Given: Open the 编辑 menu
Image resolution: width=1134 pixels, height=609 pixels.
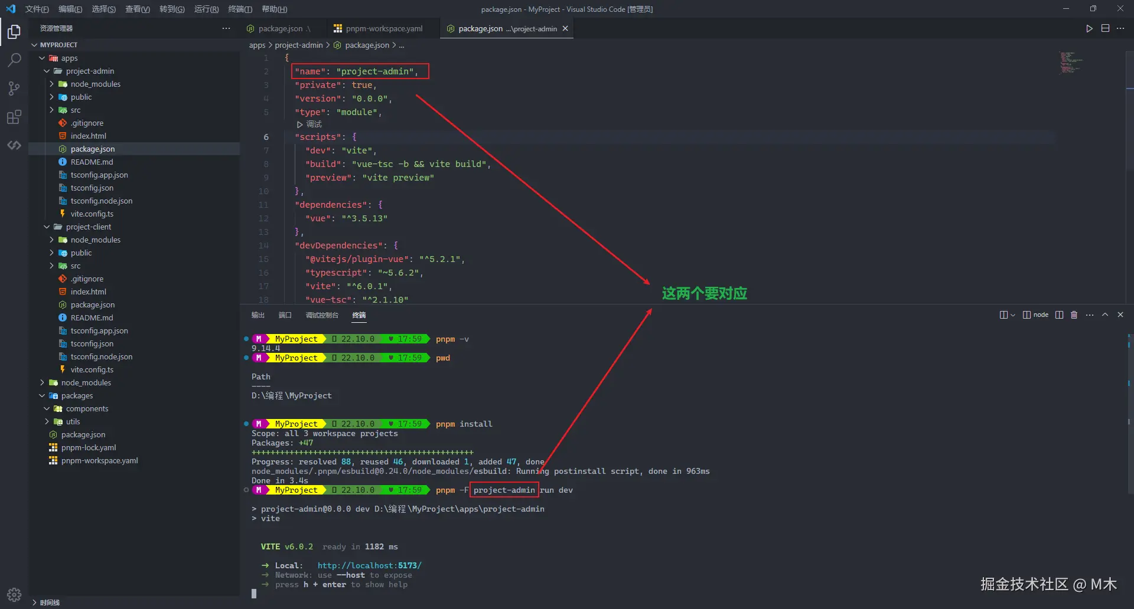Looking at the screenshot, I should pos(70,9).
